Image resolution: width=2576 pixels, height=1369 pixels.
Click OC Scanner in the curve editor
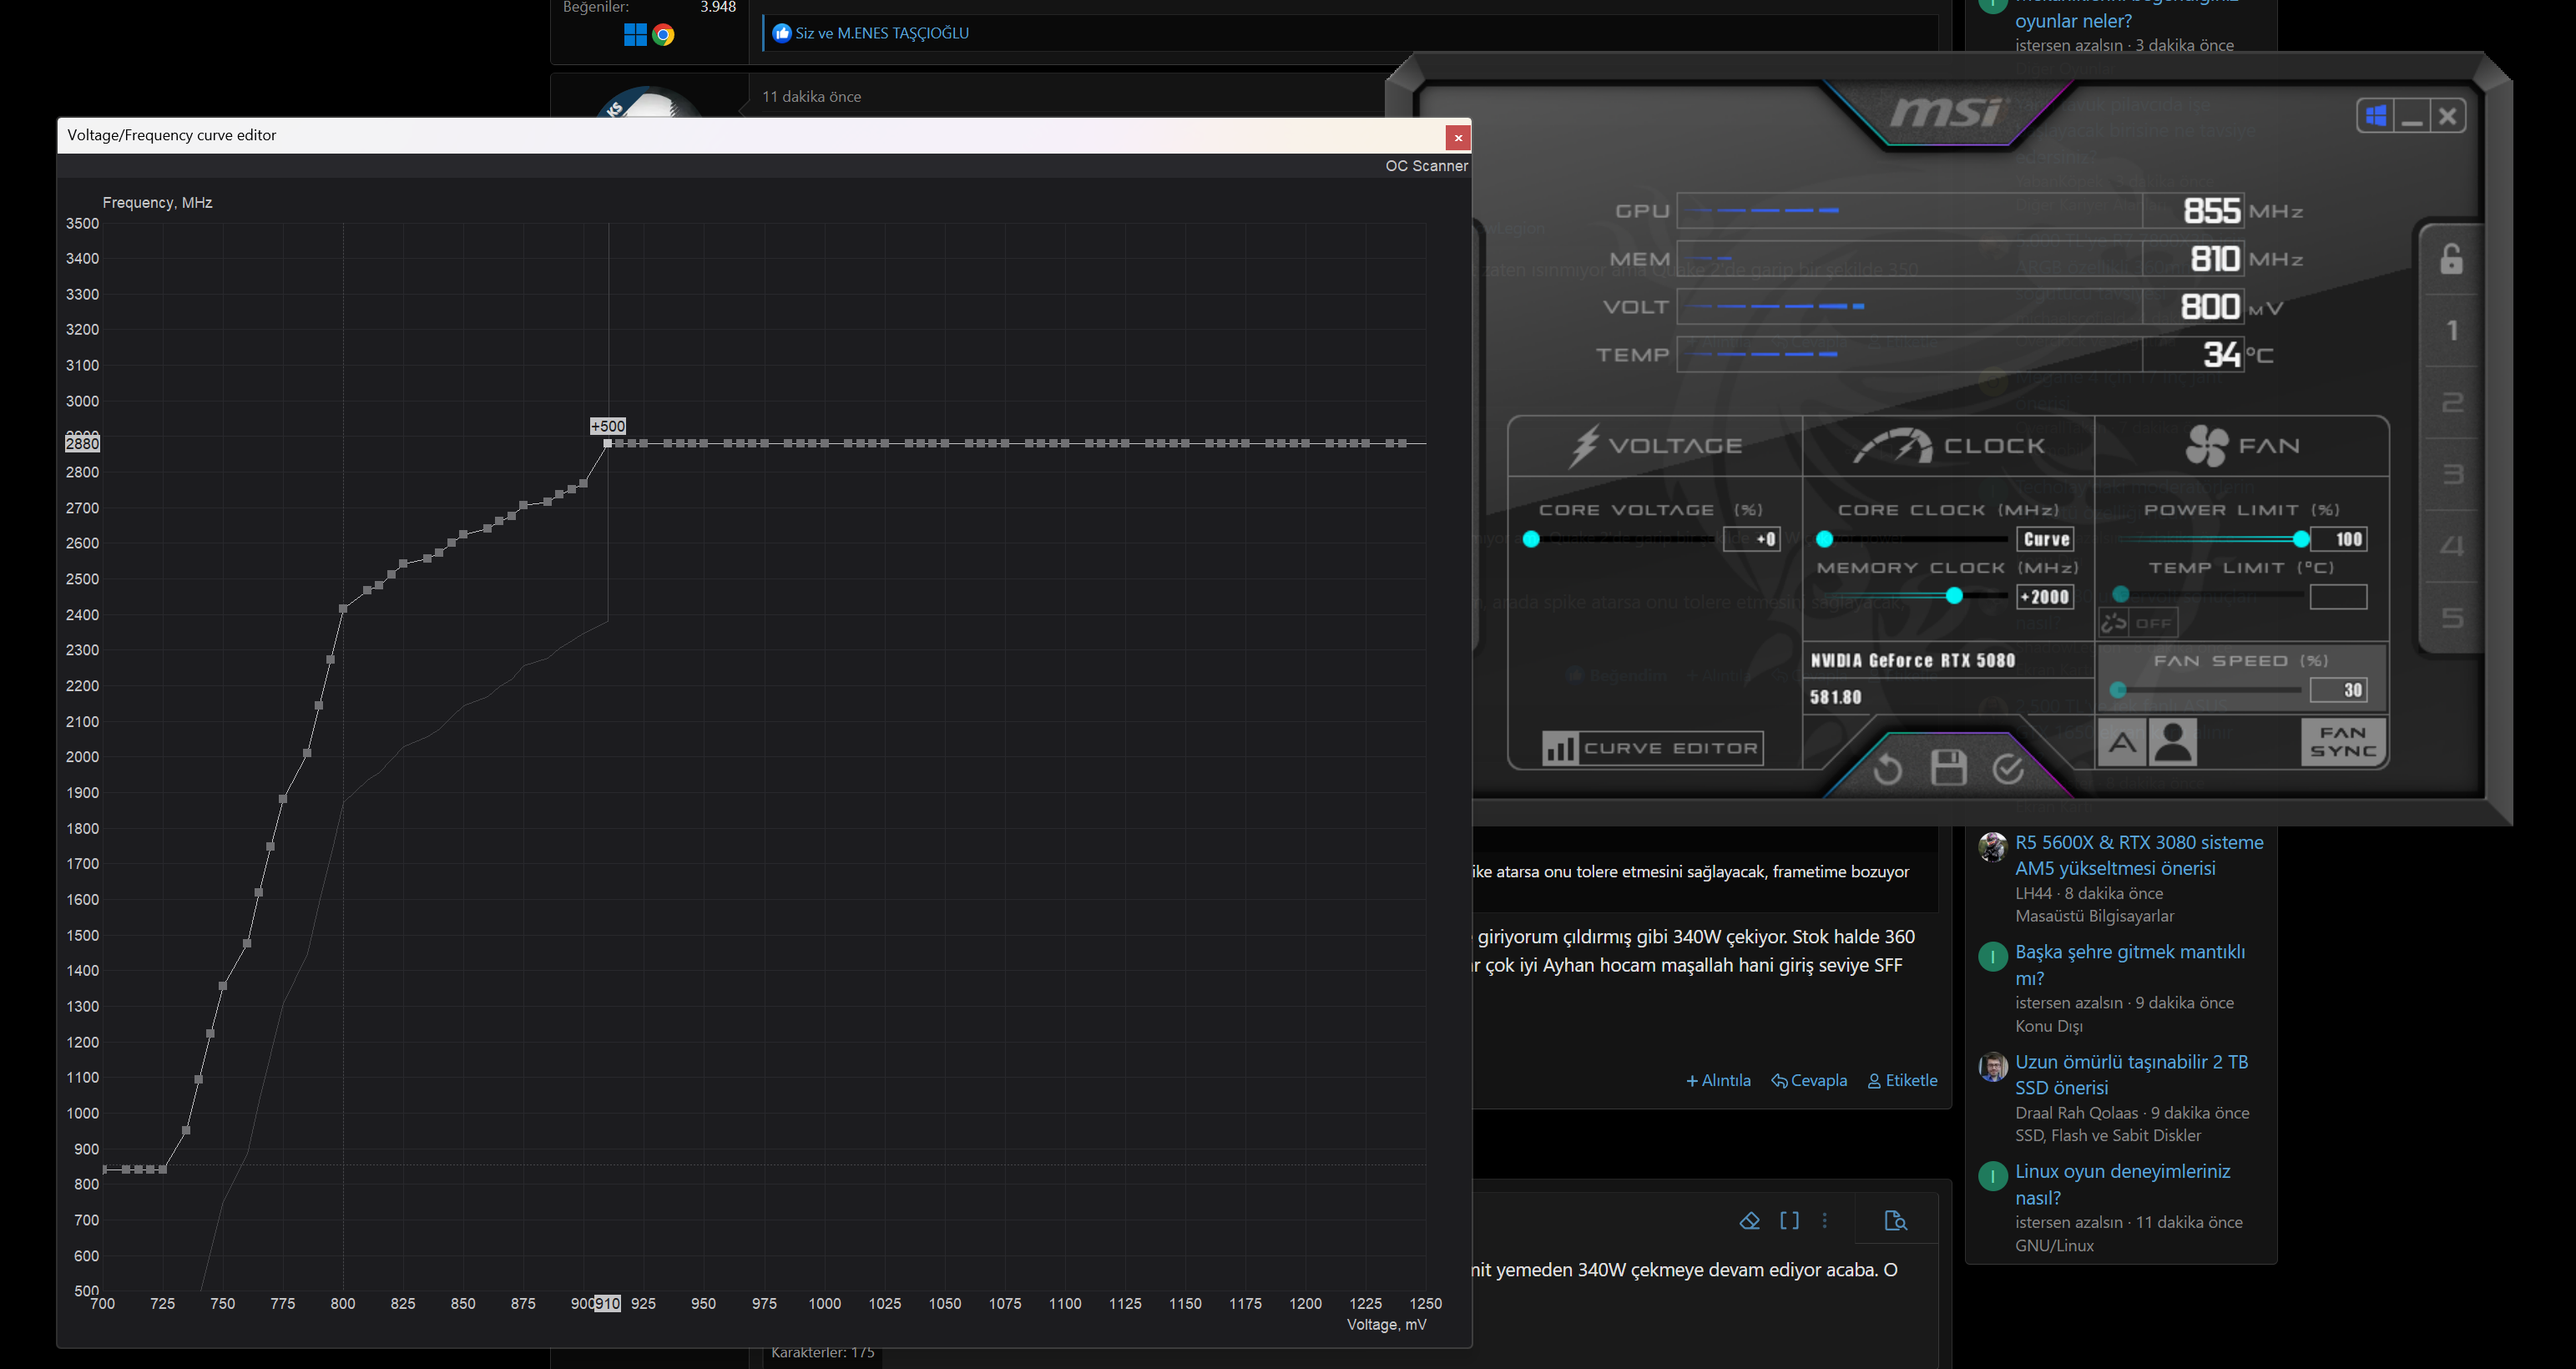(x=1427, y=166)
